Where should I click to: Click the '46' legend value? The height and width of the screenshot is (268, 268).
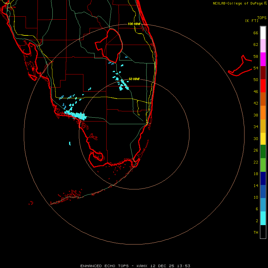[256, 92]
